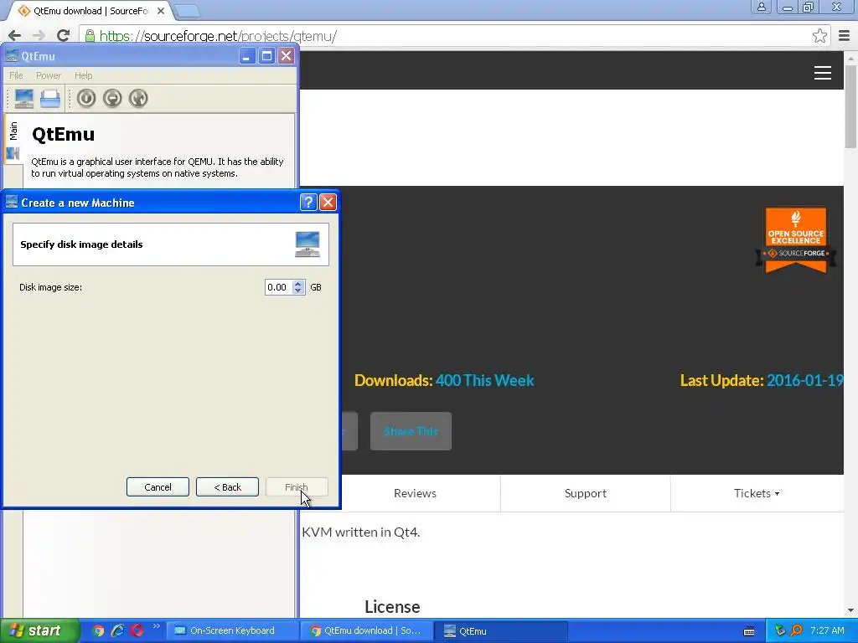Click the secure padlock icon in address bar
The height and width of the screenshot is (643, 858).
tap(90, 36)
